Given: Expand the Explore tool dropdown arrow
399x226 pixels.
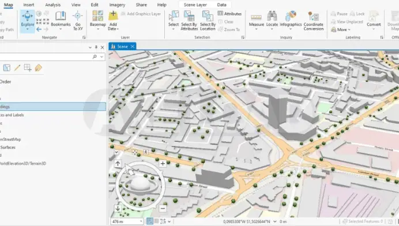Looking at the screenshot, I should pyautogui.click(x=27, y=30).
